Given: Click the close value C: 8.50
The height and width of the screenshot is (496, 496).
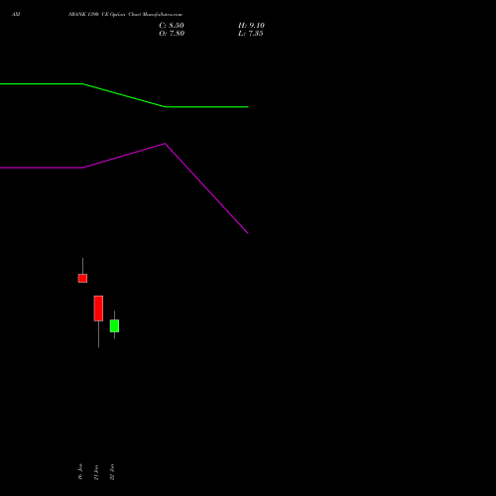Looking at the screenshot, I should [172, 26].
